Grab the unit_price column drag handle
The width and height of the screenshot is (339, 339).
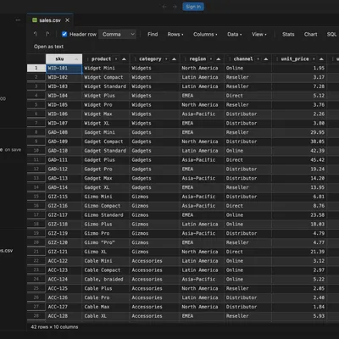(x=277, y=59)
